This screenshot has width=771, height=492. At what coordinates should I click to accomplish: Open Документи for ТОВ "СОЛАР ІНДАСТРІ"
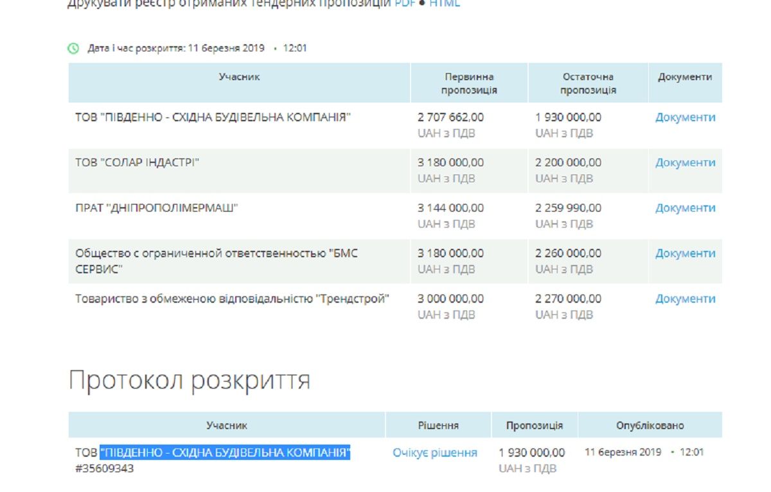(685, 162)
